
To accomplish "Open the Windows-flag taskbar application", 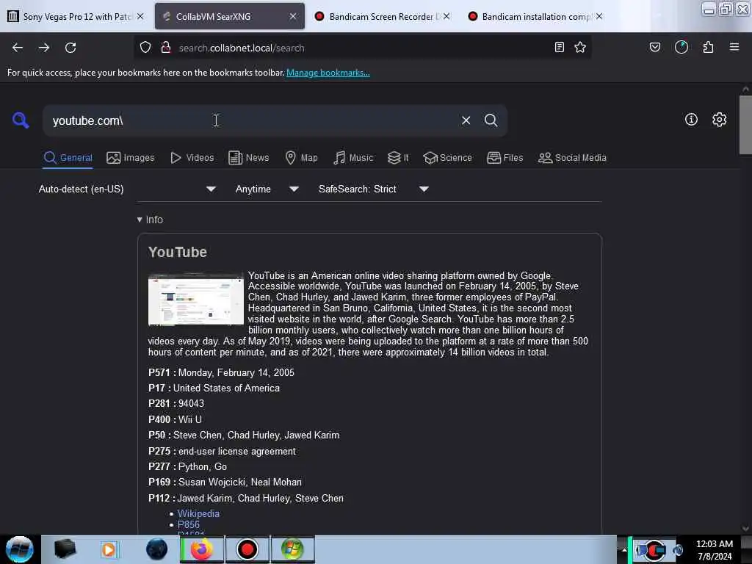I will coord(292,549).
